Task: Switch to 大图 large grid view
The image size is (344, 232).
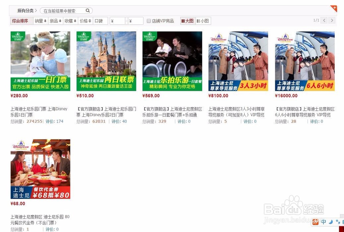Action: point(187,21)
